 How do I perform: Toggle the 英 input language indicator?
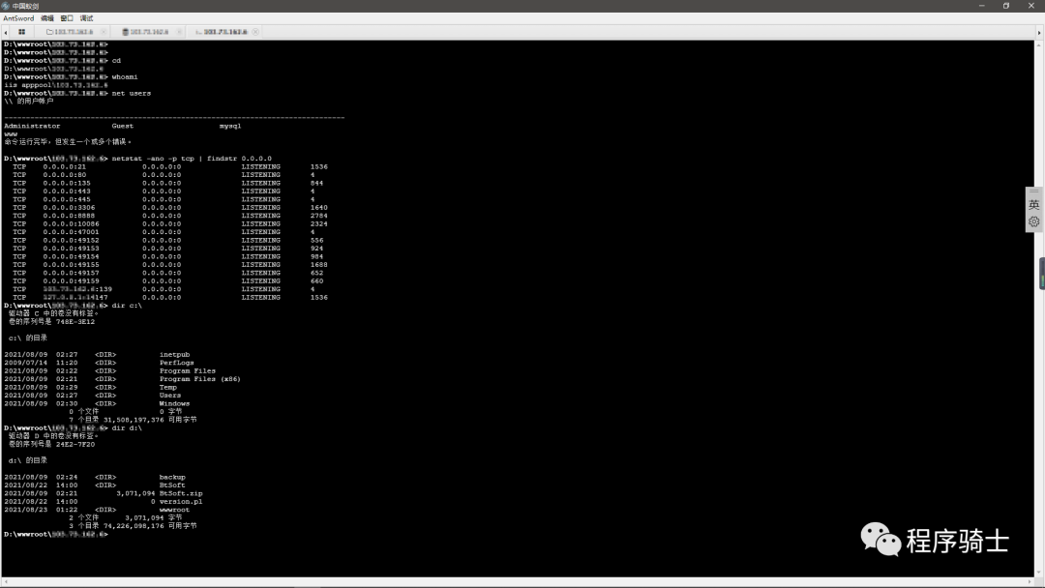[x=1033, y=205]
